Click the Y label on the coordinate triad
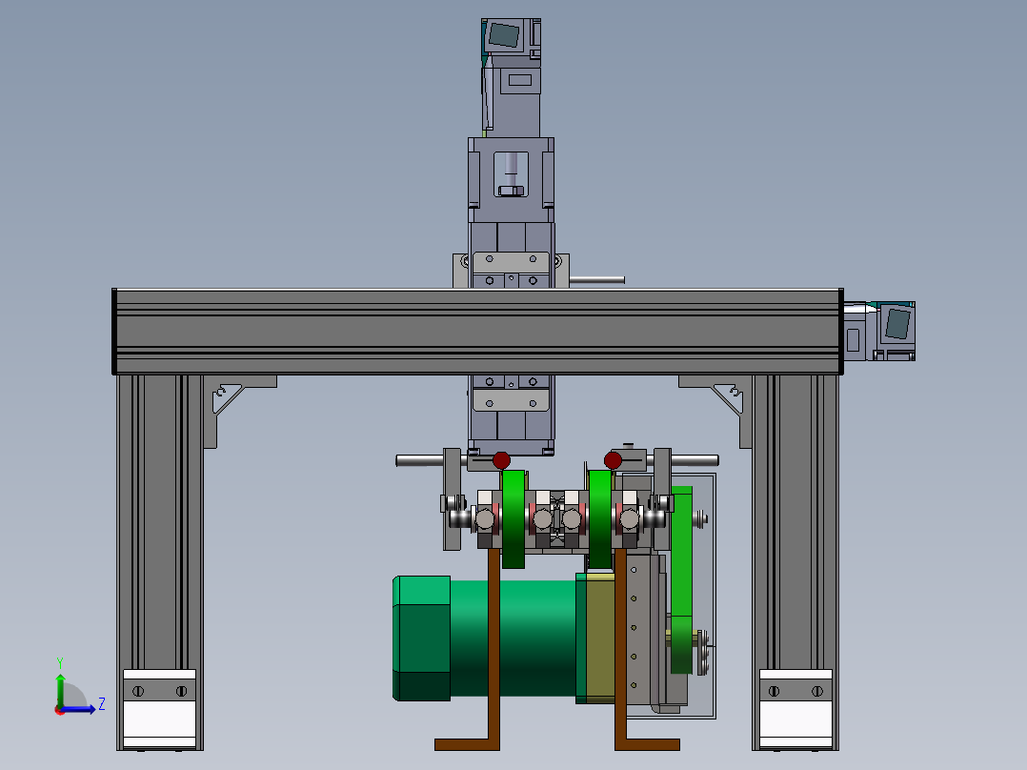Viewport: 1027px width, 770px height. (60, 662)
